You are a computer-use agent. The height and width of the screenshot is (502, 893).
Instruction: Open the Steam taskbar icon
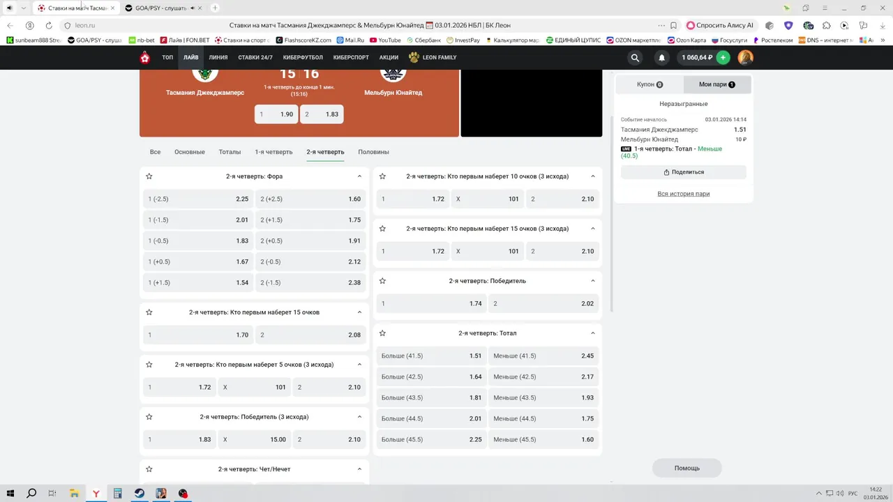(140, 494)
